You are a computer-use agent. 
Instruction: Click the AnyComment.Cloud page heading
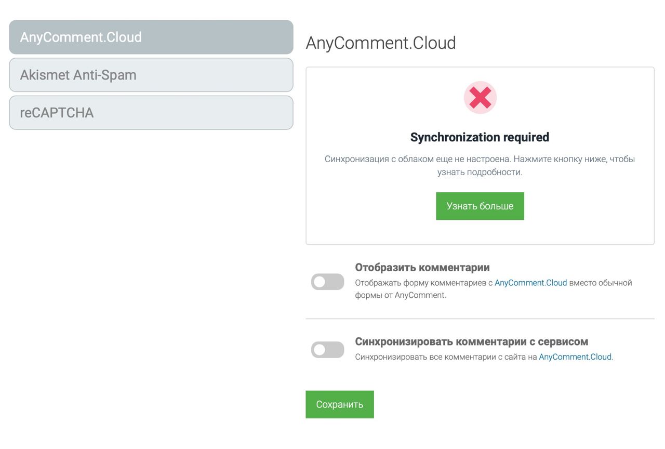tap(380, 43)
